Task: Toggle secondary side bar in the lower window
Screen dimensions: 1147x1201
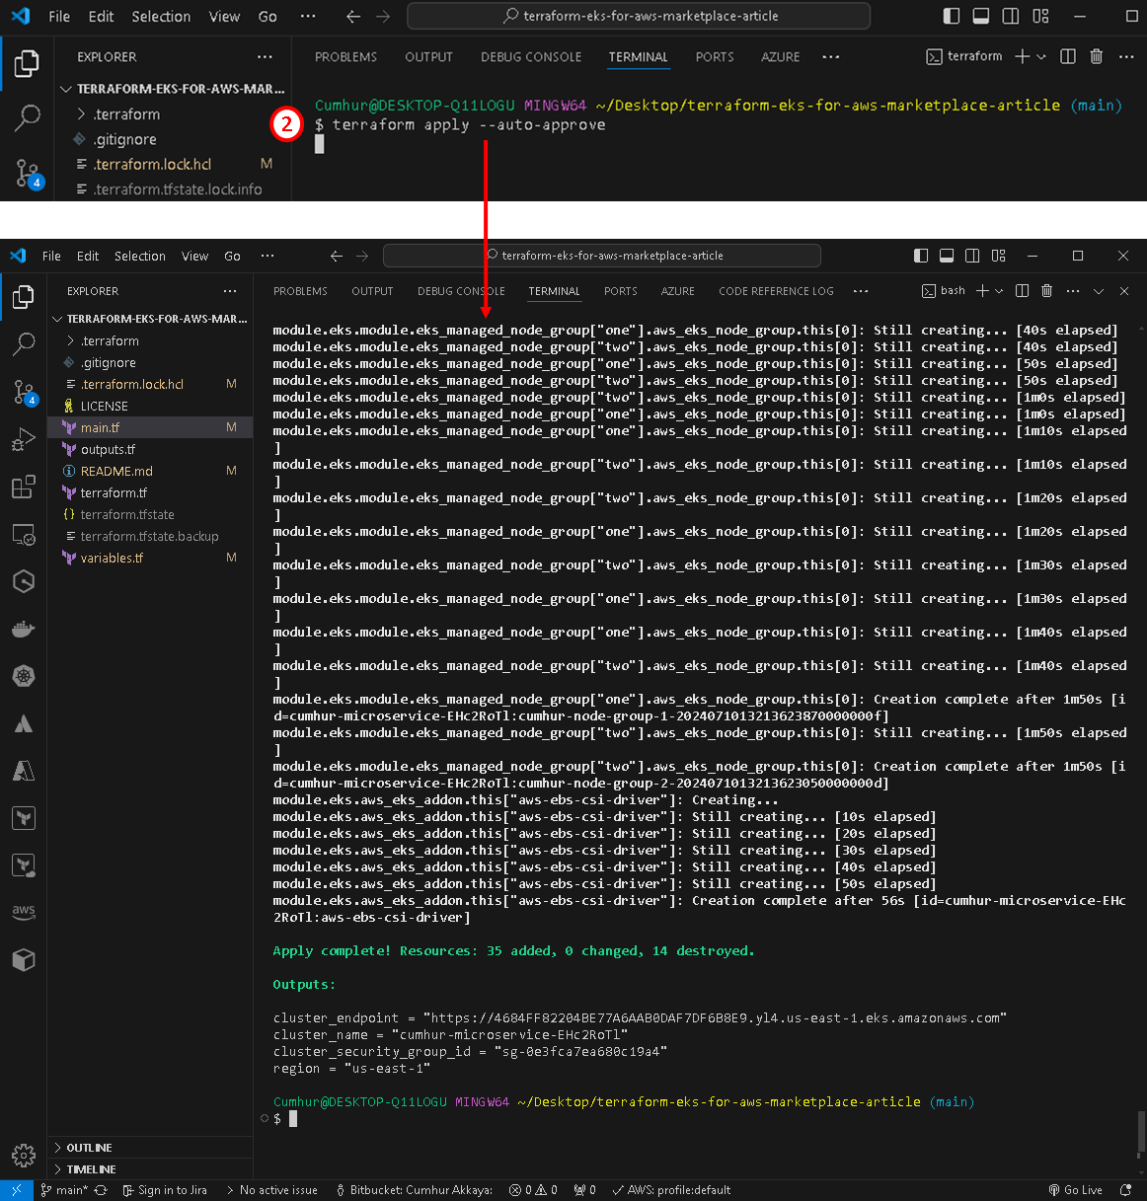Action: coord(972,256)
